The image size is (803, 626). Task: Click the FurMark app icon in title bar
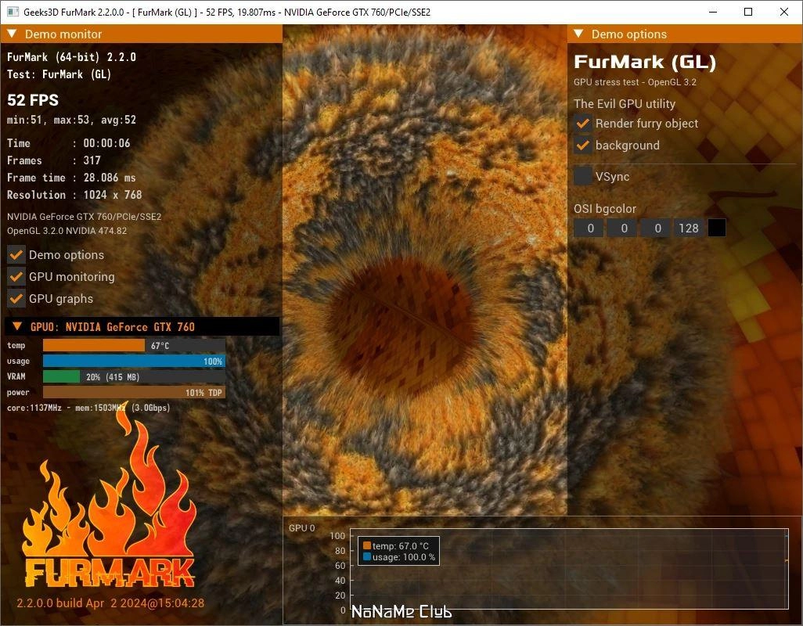pos(13,12)
